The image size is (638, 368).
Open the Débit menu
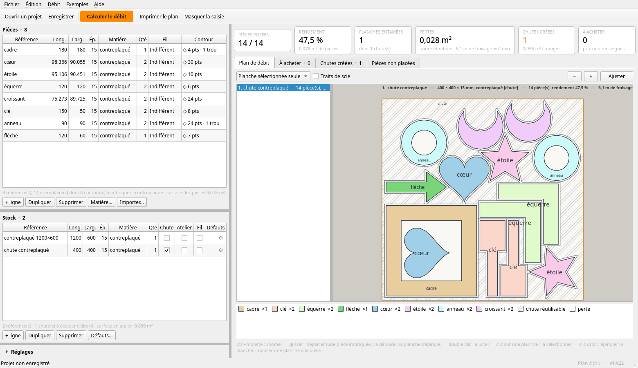(x=54, y=4)
